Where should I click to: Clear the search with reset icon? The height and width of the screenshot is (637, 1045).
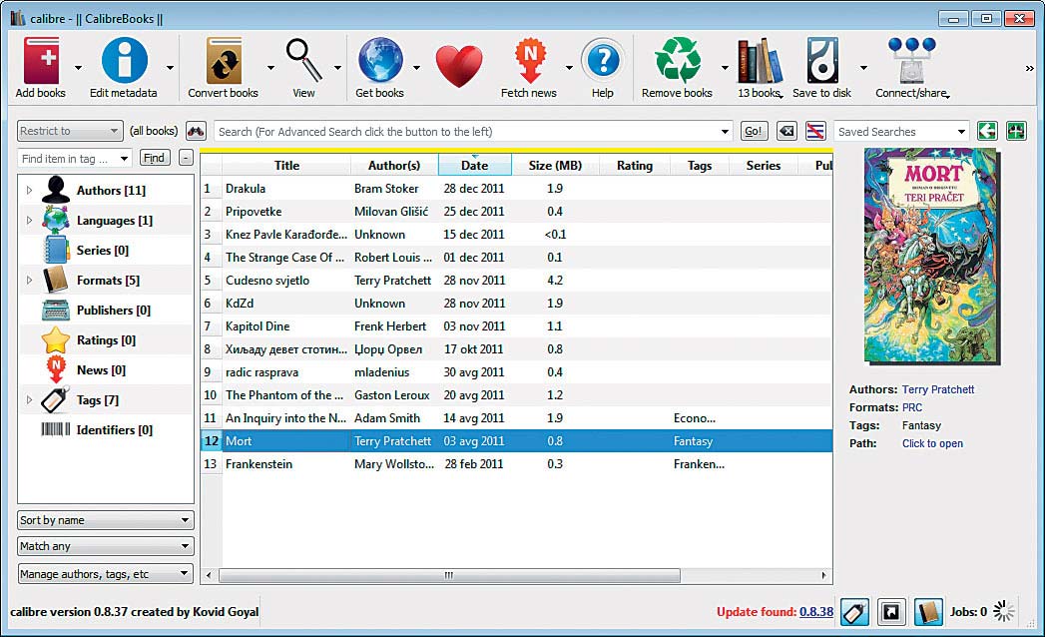point(787,131)
